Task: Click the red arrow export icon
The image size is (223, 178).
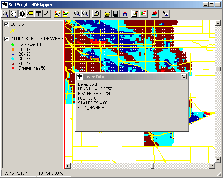Action: 124,14
